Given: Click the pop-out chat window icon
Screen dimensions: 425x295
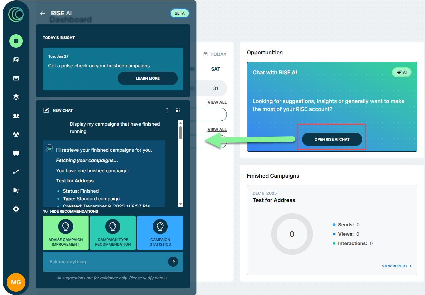Looking at the screenshot, I should point(178,110).
